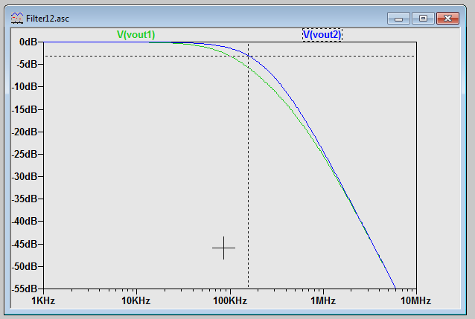Screen dimensions: 475x319
Task: Click the -45dB axis label
Action: (25, 244)
